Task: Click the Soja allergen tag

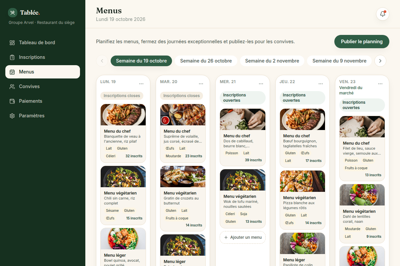Action: [x=244, y=214]
